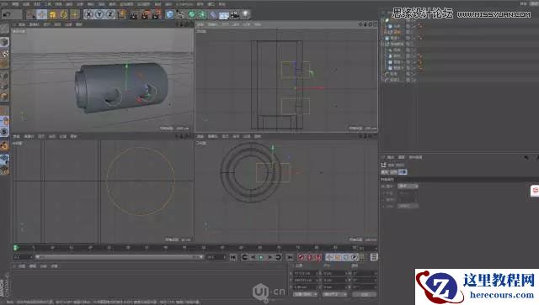Image resolution: width=539 pixels, height=305 pixels.
Task: Open the 文件 (File) menu
Action: [4, 4]
